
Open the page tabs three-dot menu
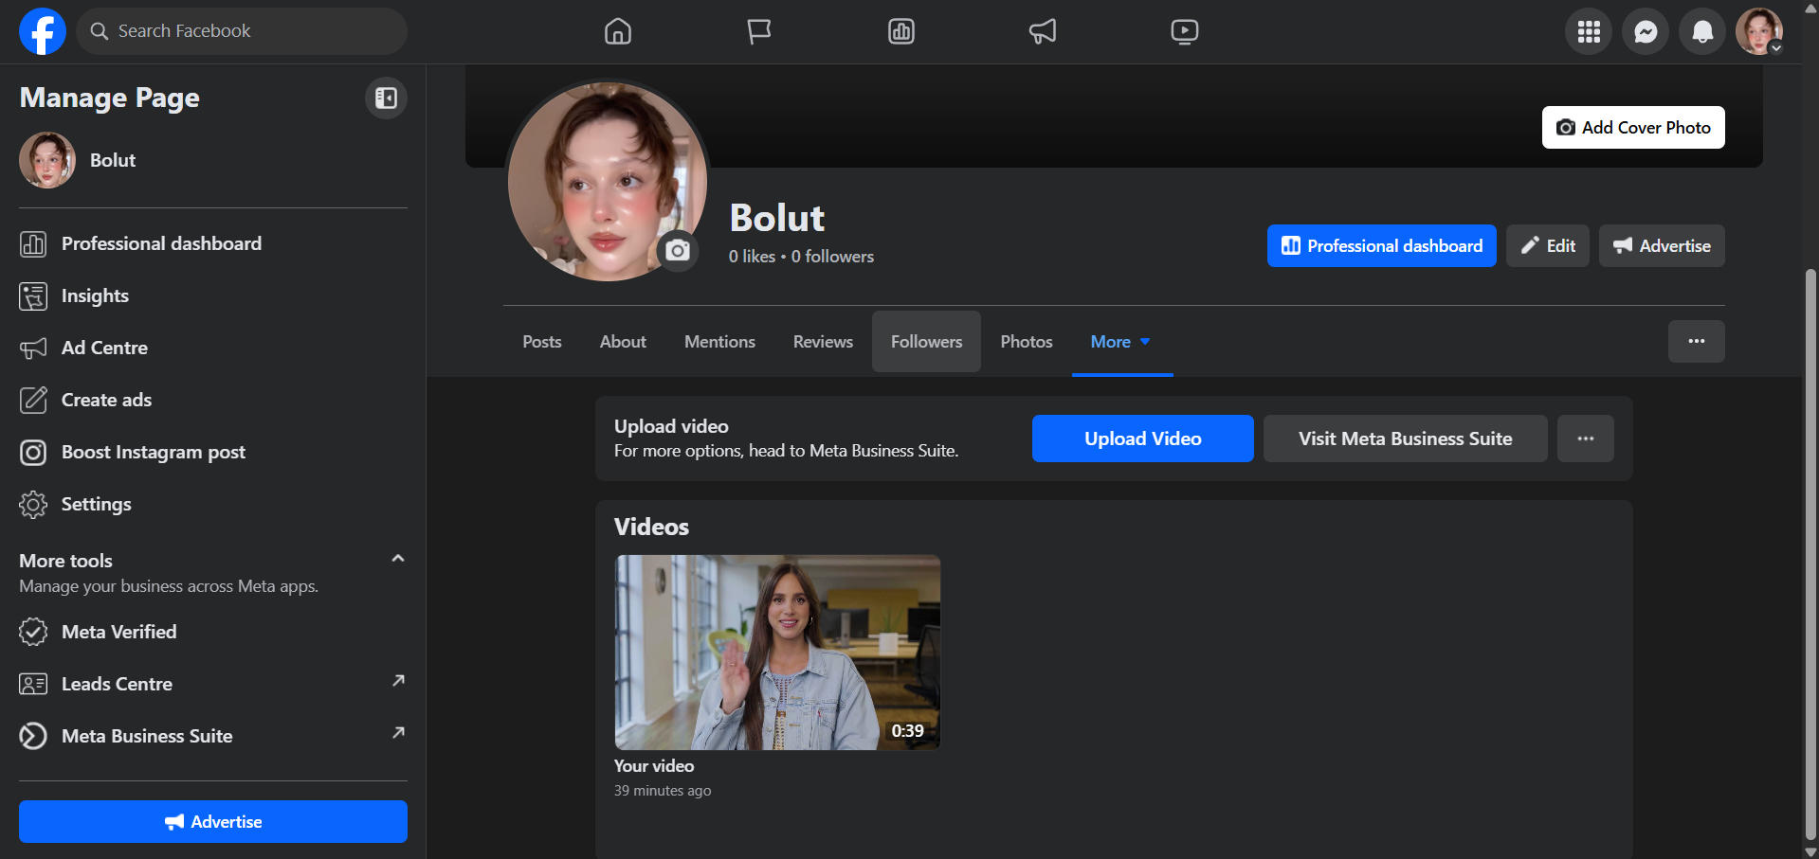(x=1697, y=341)
